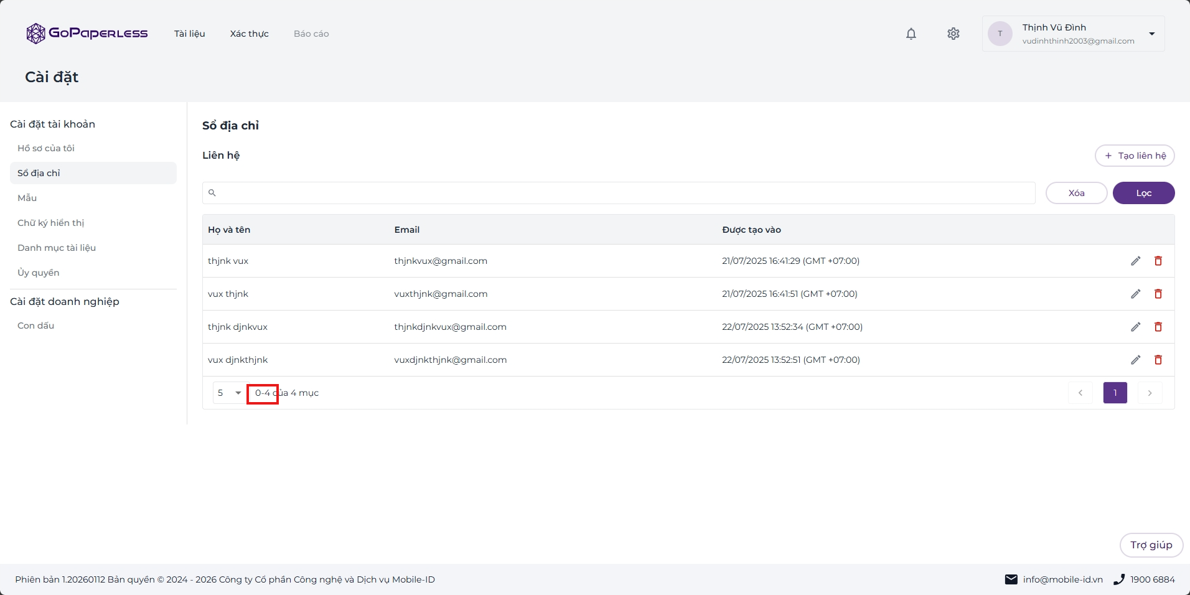Edit the thjnk vux contact
Screen dimensions: 1190x595
click(x=1136, y=261)
